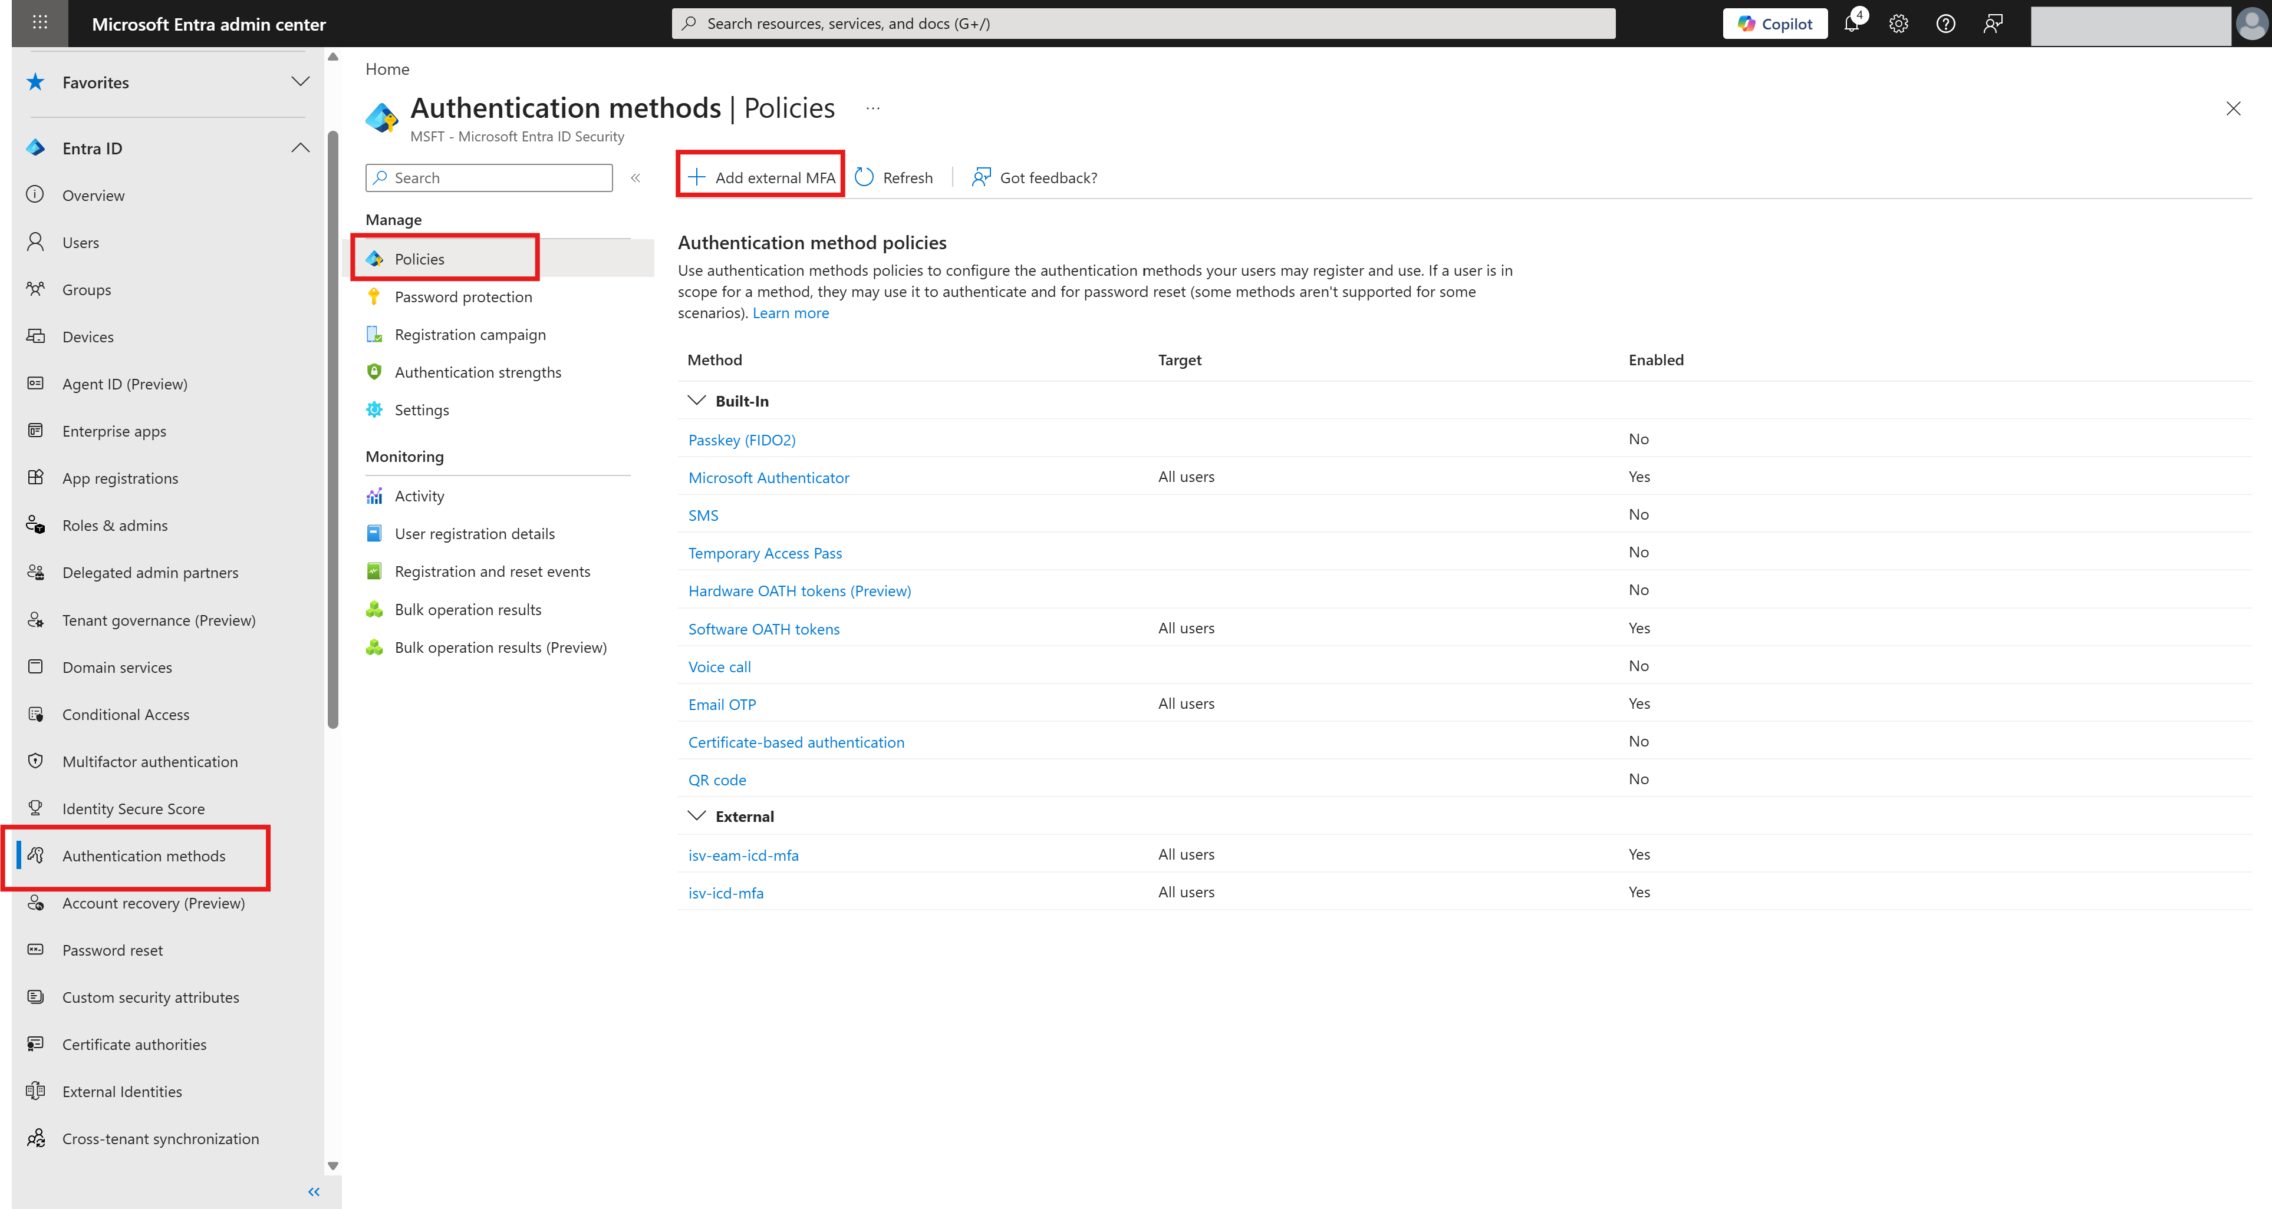Click the Password protection key icon

374,297
